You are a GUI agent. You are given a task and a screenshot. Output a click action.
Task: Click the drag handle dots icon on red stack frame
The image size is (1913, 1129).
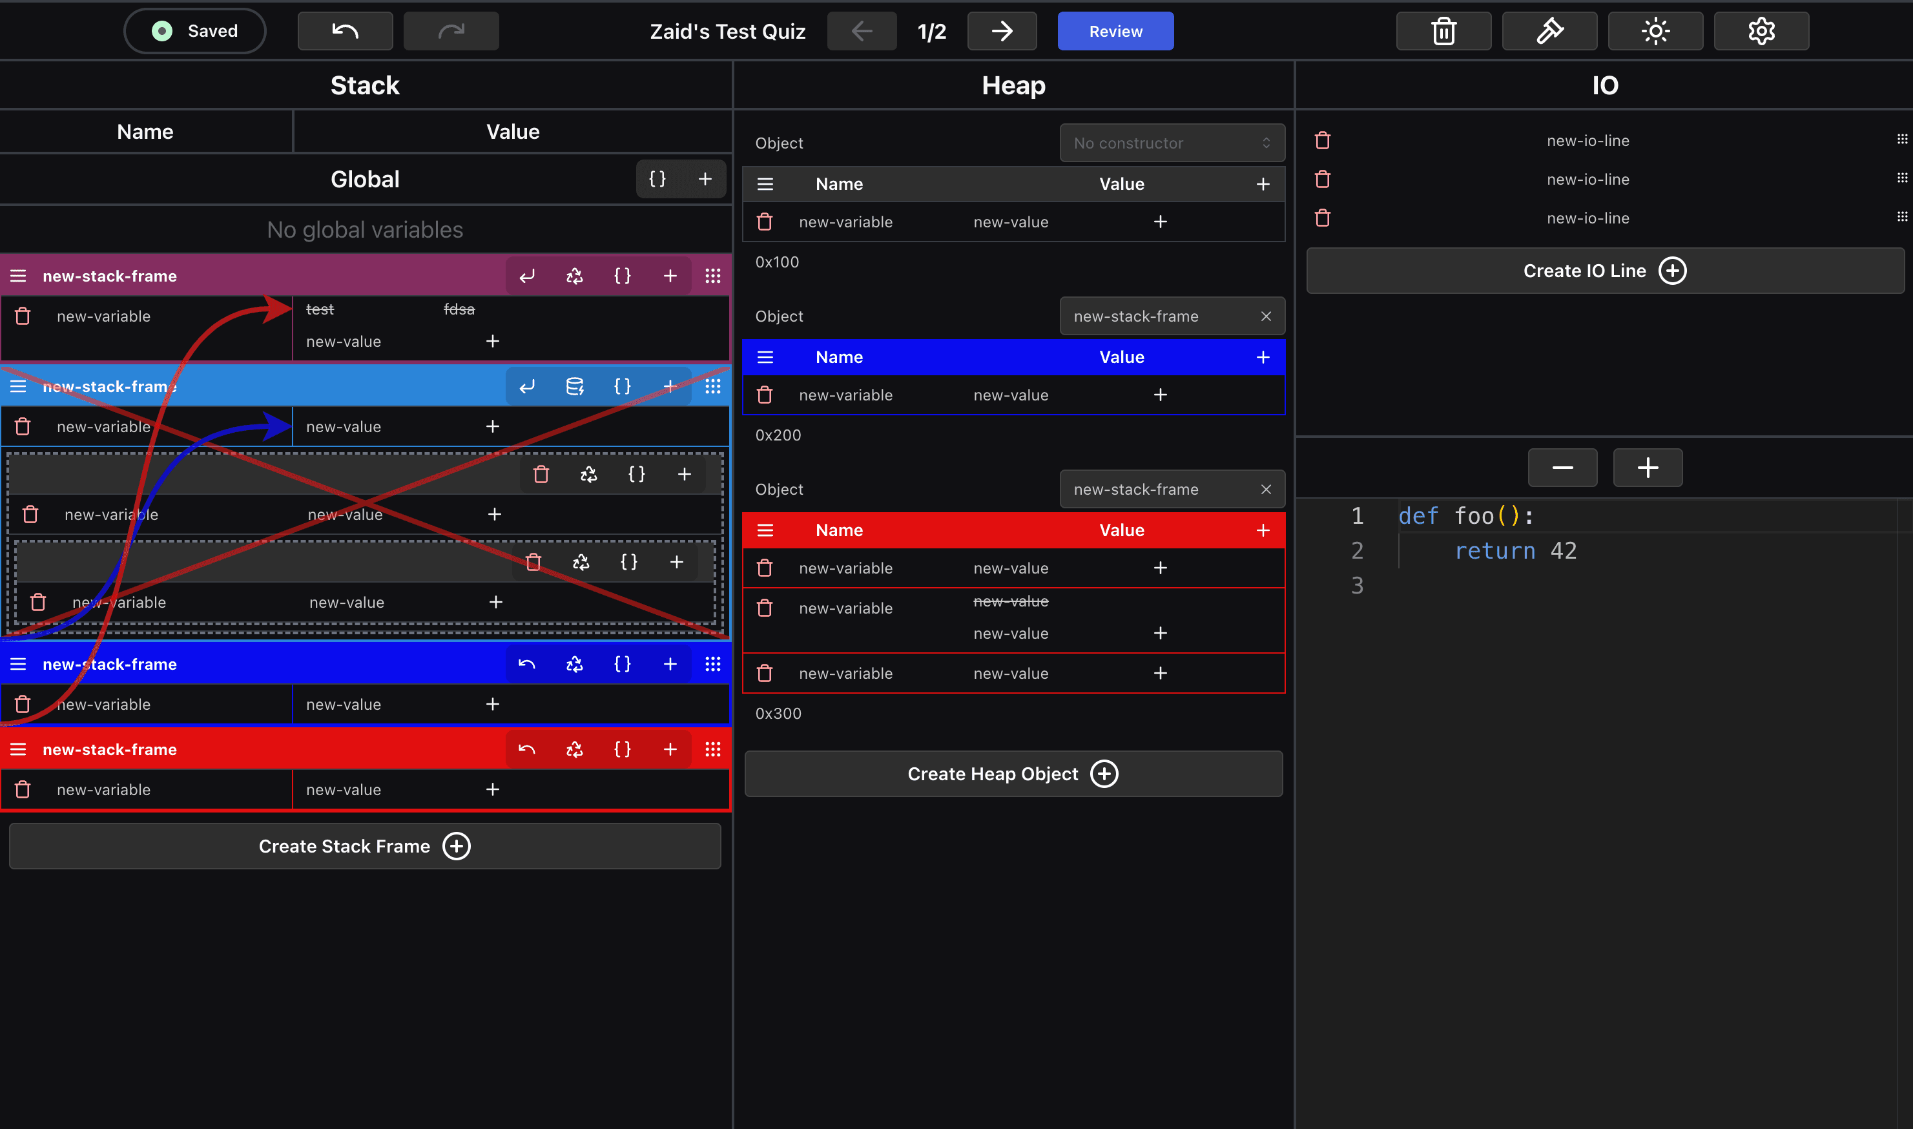712,749
